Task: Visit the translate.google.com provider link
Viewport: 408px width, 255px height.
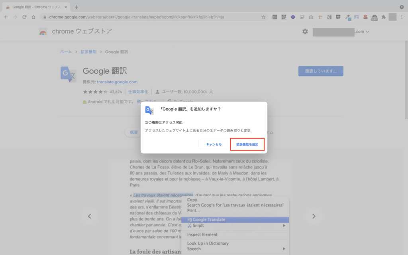Action: (x=117, y=82)
